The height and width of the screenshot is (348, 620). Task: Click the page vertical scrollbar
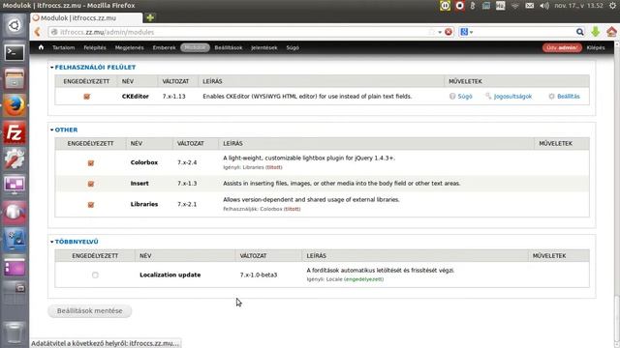tap(617, 193)
